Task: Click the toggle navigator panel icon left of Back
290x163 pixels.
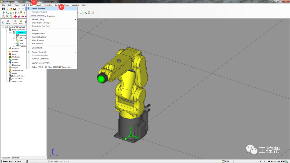Action: click(x=3, y=22)
